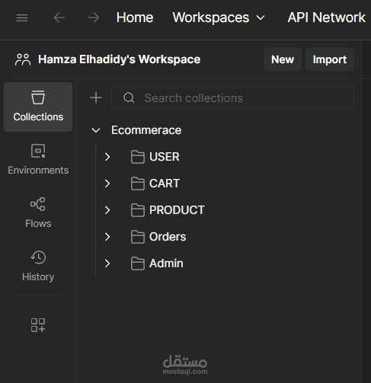Open the hamburger menu icon

pyautogui.click(x=22, y=18)
